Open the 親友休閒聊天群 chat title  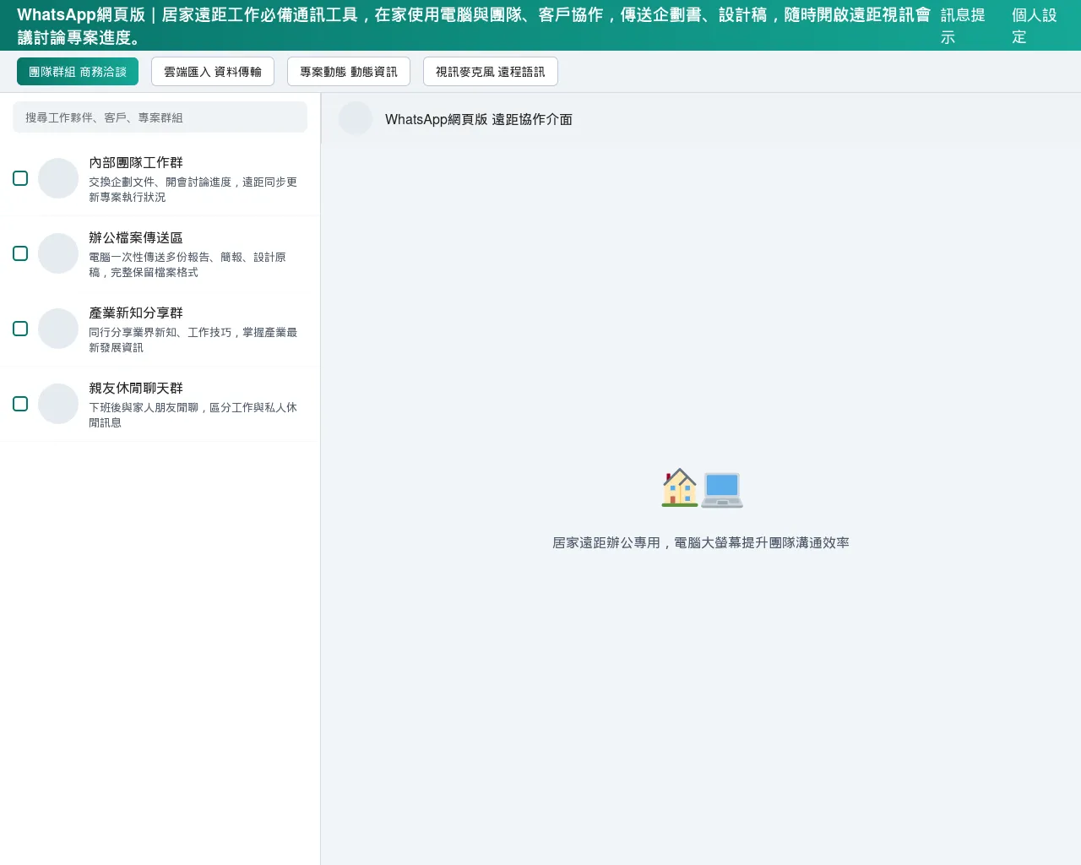pyautogui.click(x=136, y=388)
